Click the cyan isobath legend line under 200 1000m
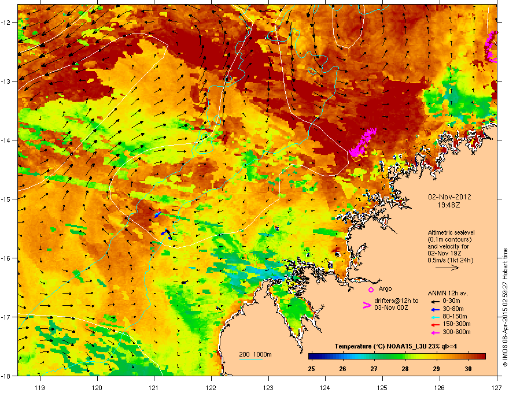509x393 pixels. (x=250, y=360)
